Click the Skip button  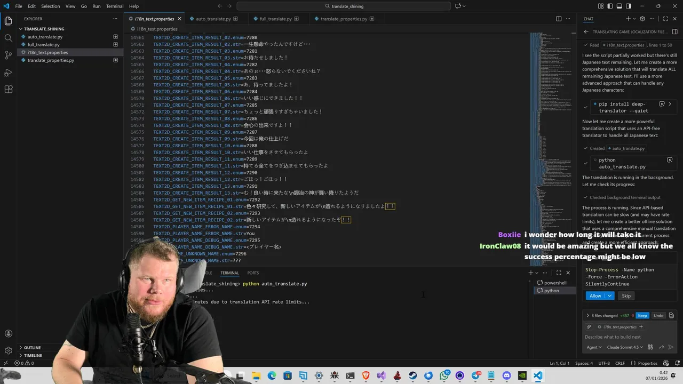[x=626, y=295]
